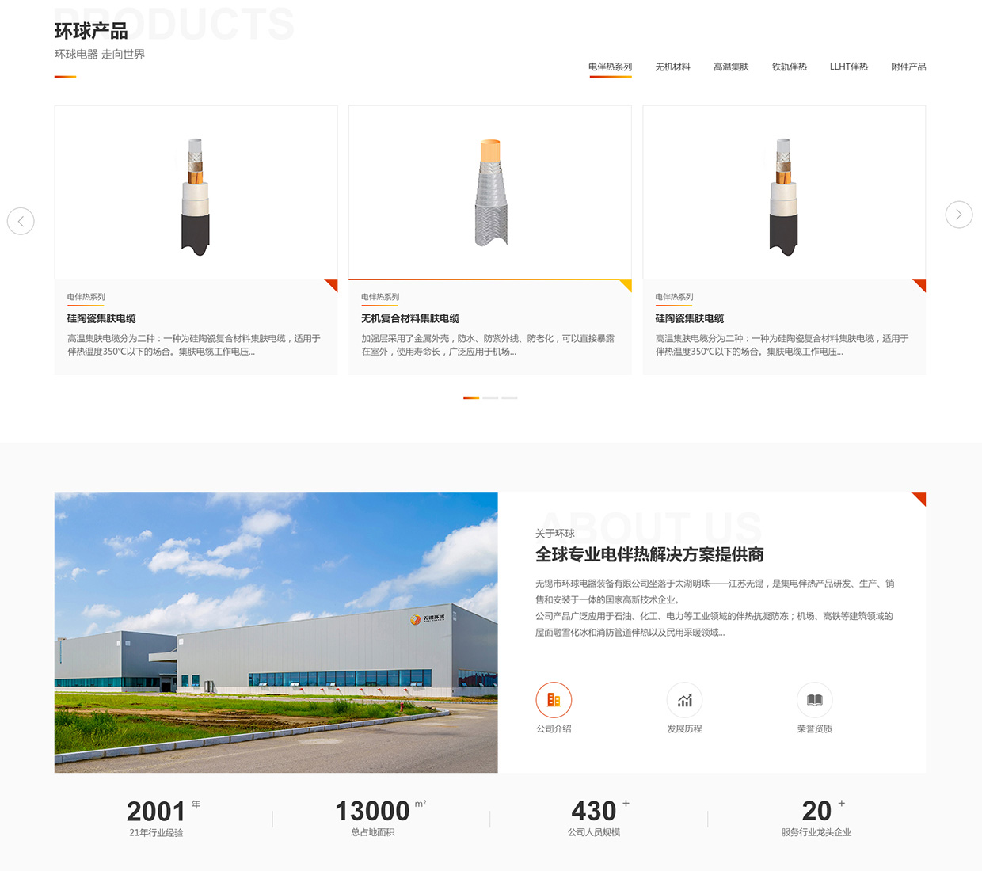Click the orange underline mark below 环球产品

[x=65, y=77]
